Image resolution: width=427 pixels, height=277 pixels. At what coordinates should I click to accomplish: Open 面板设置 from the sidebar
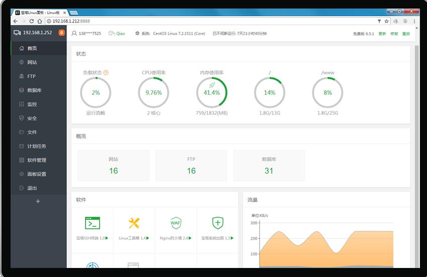pos(36,174)
